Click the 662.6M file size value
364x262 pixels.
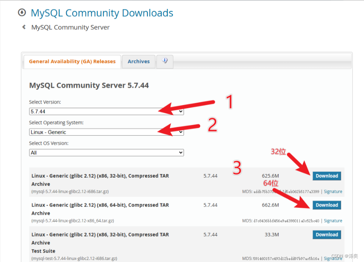tap(270, 205)
